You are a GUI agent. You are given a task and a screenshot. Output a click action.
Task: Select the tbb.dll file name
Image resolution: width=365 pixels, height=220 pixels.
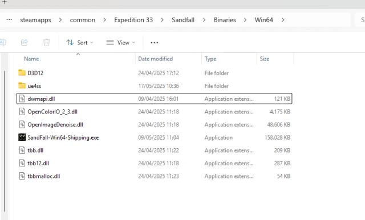[x=35, y=150]
